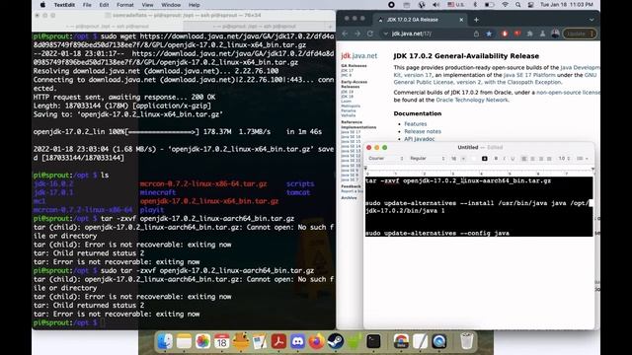The width and height of the screenshot is (632, 355).
Task: Open the API Javadoc link
Action: pos(419,139)
